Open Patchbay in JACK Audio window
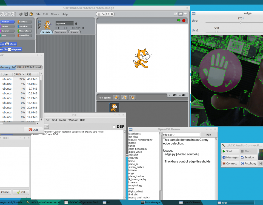263x205 pixels. coord(248,163)
